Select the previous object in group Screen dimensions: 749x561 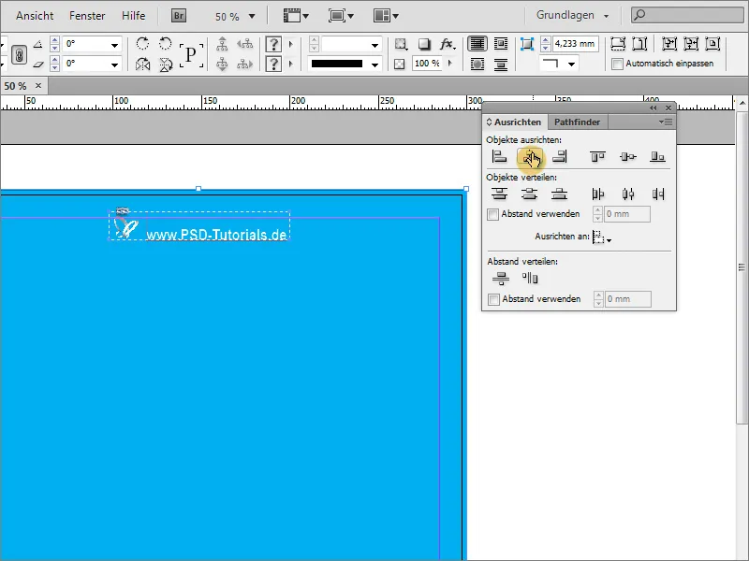pos(244,44)
